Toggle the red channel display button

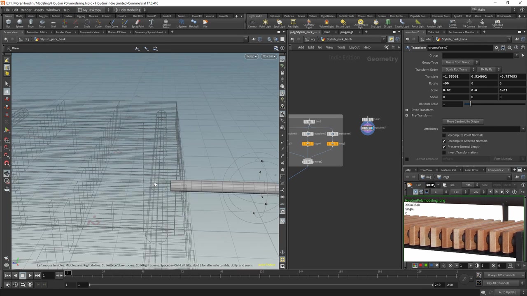click(x=420, y=266)
